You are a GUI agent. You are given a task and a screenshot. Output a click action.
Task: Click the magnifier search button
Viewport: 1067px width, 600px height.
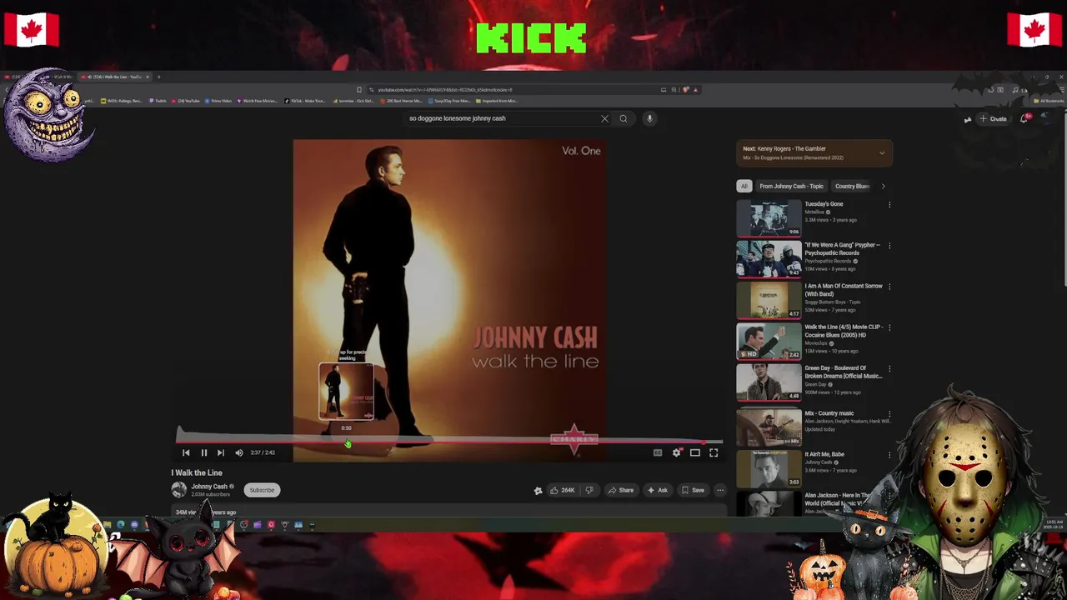(x=623, y=118)
